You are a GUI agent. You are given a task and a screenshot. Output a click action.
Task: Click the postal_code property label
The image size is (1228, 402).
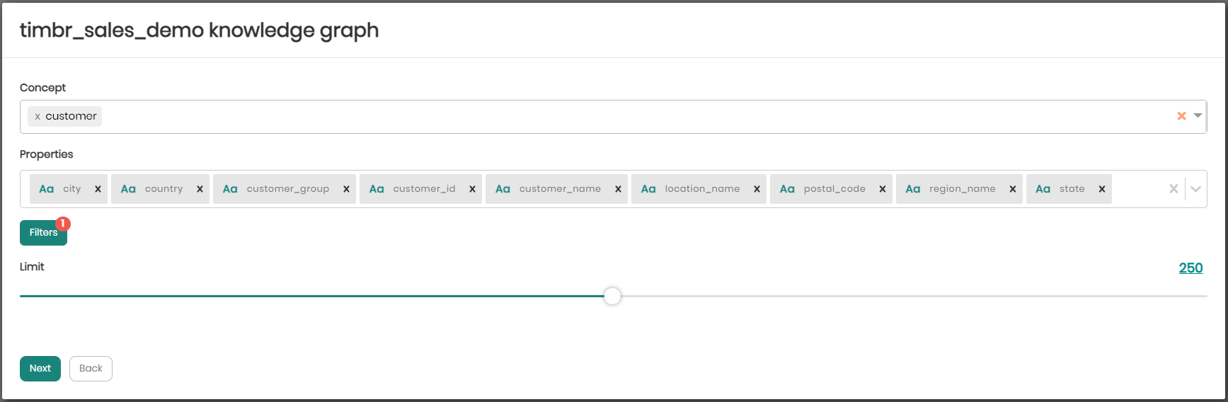click(834, 189)
